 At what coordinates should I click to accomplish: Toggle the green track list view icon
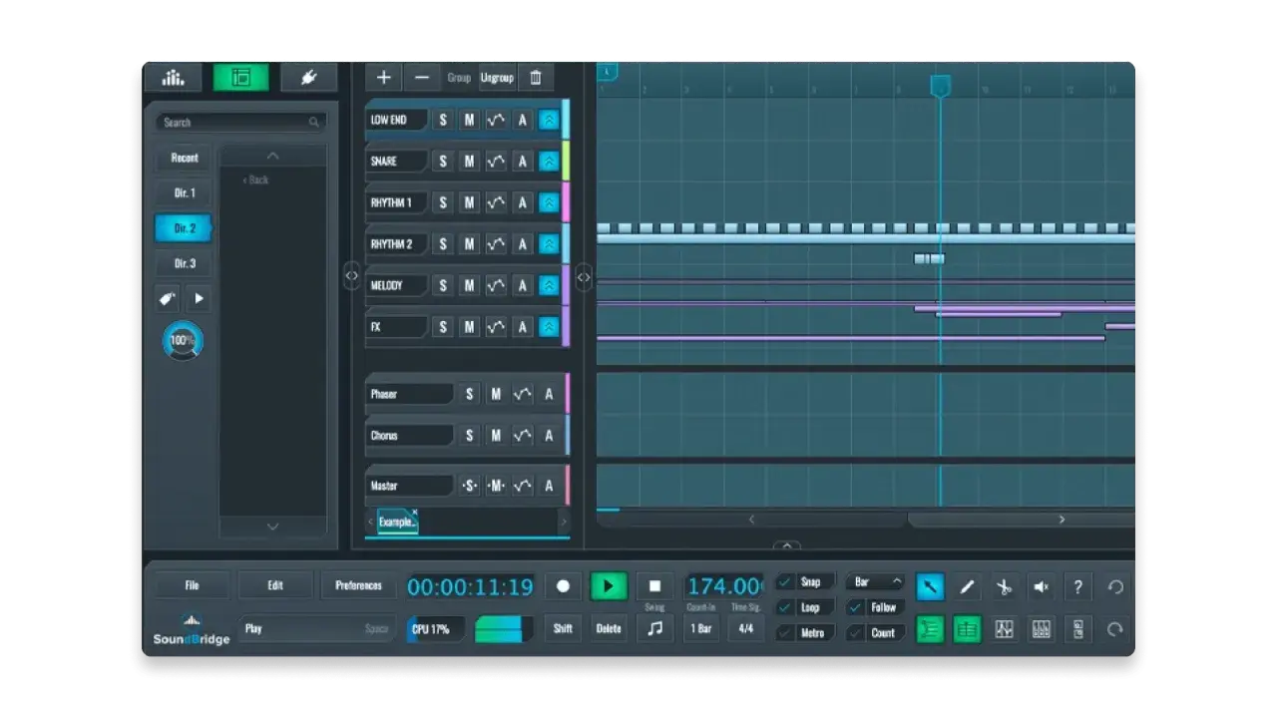point(930,629)
